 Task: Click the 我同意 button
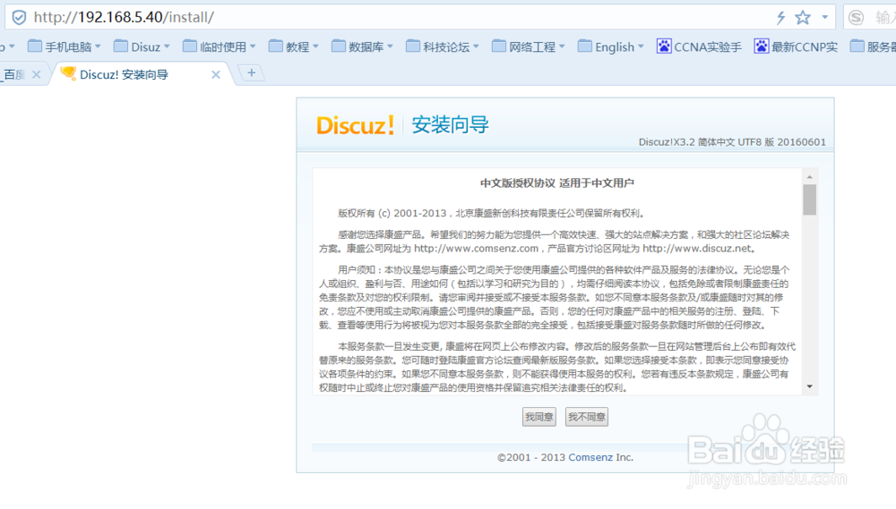[x=538, y=417]
